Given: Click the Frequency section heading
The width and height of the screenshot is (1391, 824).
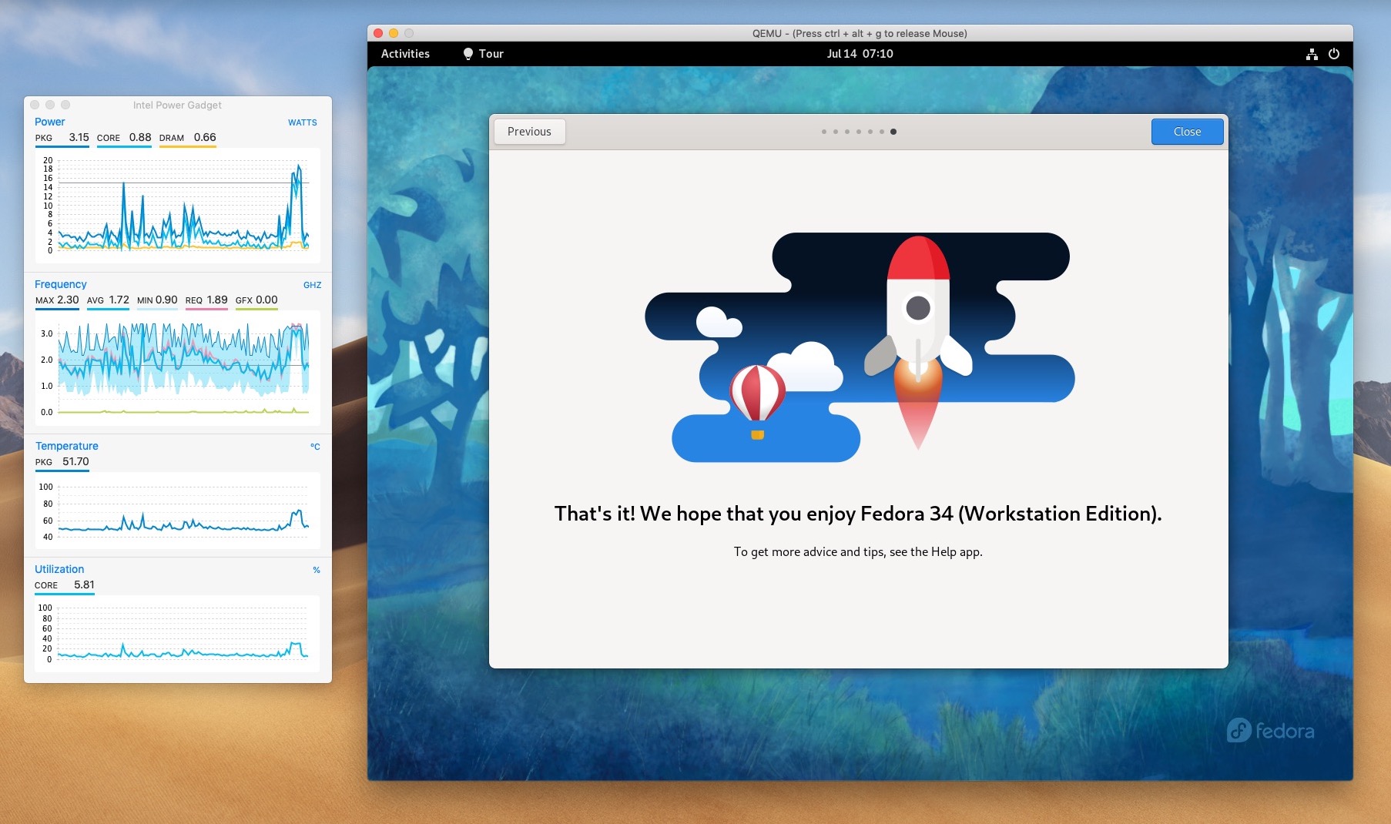Looking at the screenshot, I should tap(61, 284).
